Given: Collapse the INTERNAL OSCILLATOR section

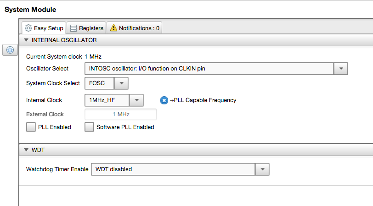Looking at the screenshot, I should pos(26,40).
